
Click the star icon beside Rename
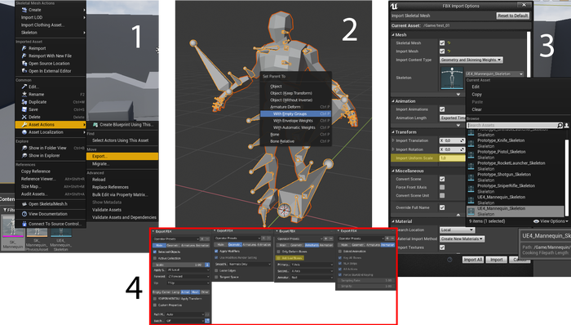pos(24,94)
